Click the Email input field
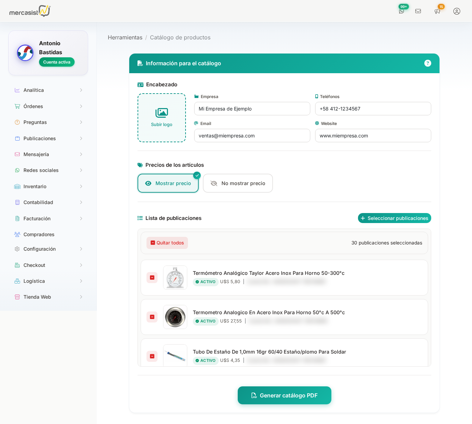 252,136
